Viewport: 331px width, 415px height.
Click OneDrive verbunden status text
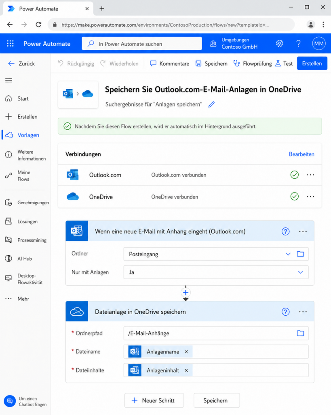coord(175,197)
